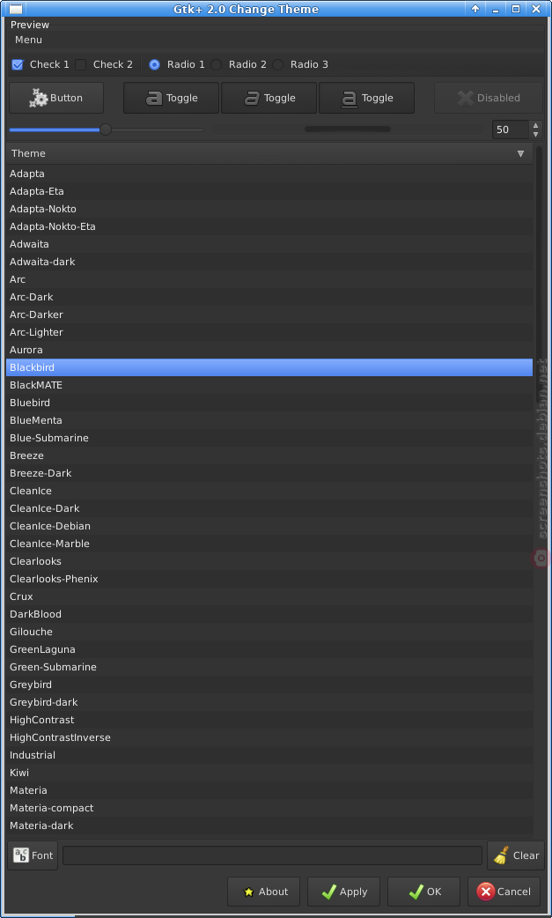Decrease the spin box value below 50
The image size is (552, 918).
coord(535,134)
